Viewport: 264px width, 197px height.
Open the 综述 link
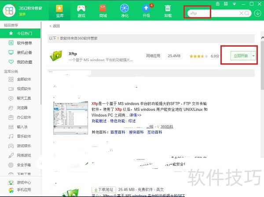click(x=132, y=121)
